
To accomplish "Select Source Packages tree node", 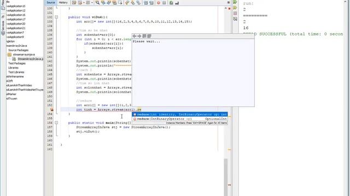I will [x=18, y=50].
